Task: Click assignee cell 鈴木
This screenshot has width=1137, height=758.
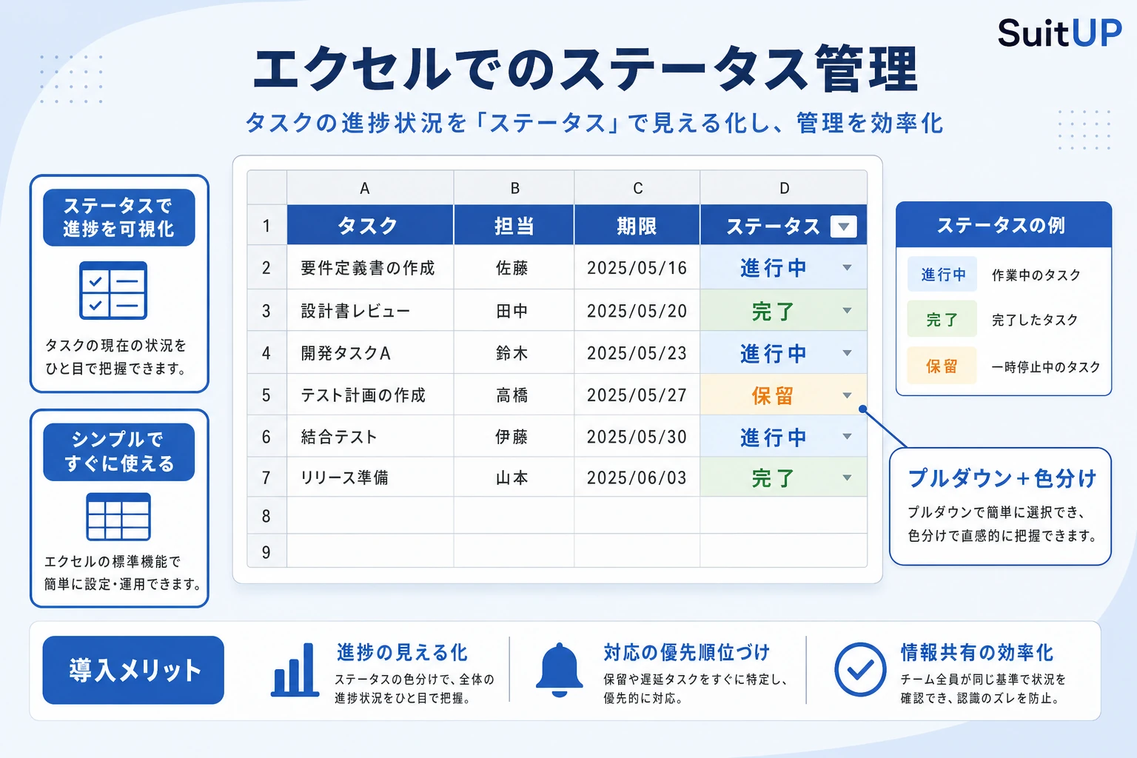Action: tap(514, 353)
